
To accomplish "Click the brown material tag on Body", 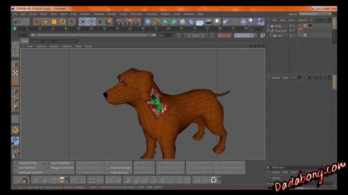I will 310,25.
